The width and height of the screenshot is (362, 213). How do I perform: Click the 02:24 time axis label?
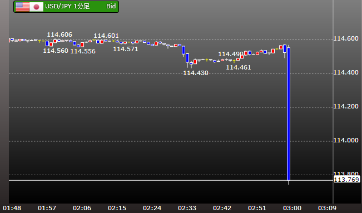[152, 208]
